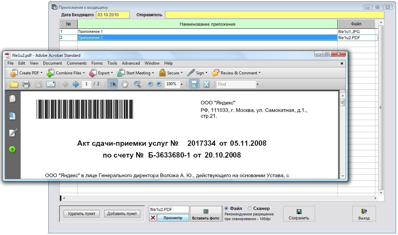Click the Удалить пункт button
The image size is (398, 235).
(x=82, y=214)
